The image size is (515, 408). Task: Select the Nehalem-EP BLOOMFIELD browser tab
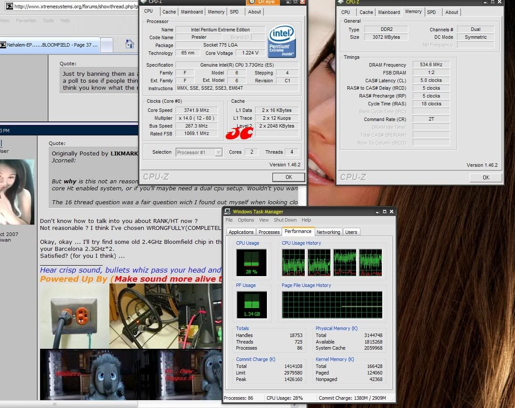[x=49, y=45]
